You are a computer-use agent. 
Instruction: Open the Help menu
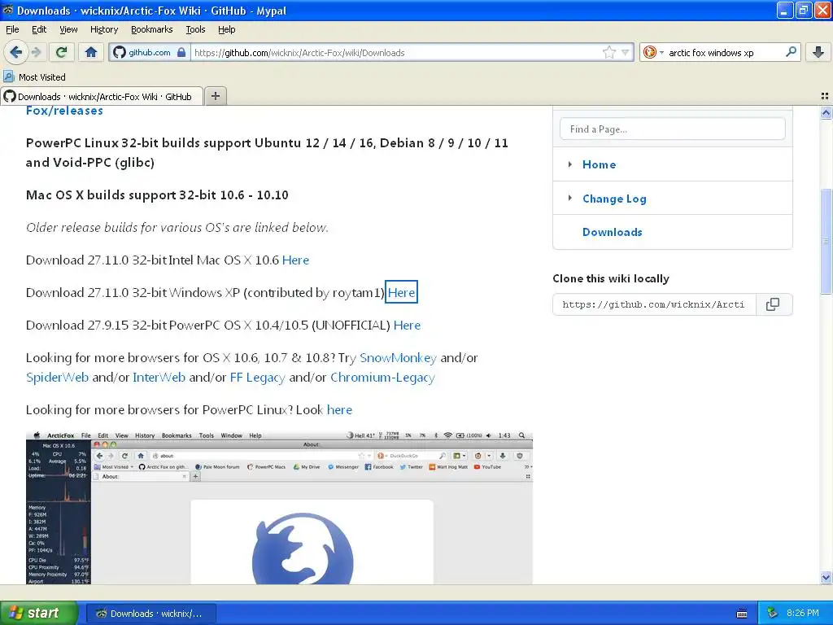point(226,29)
